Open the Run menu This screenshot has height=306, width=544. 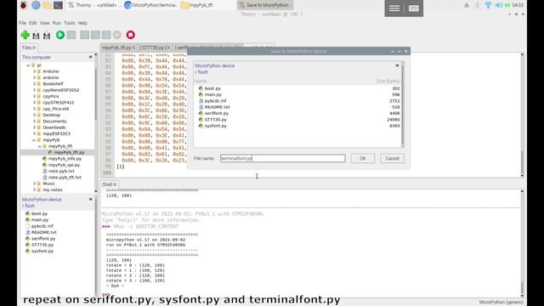tap(57, 23)
